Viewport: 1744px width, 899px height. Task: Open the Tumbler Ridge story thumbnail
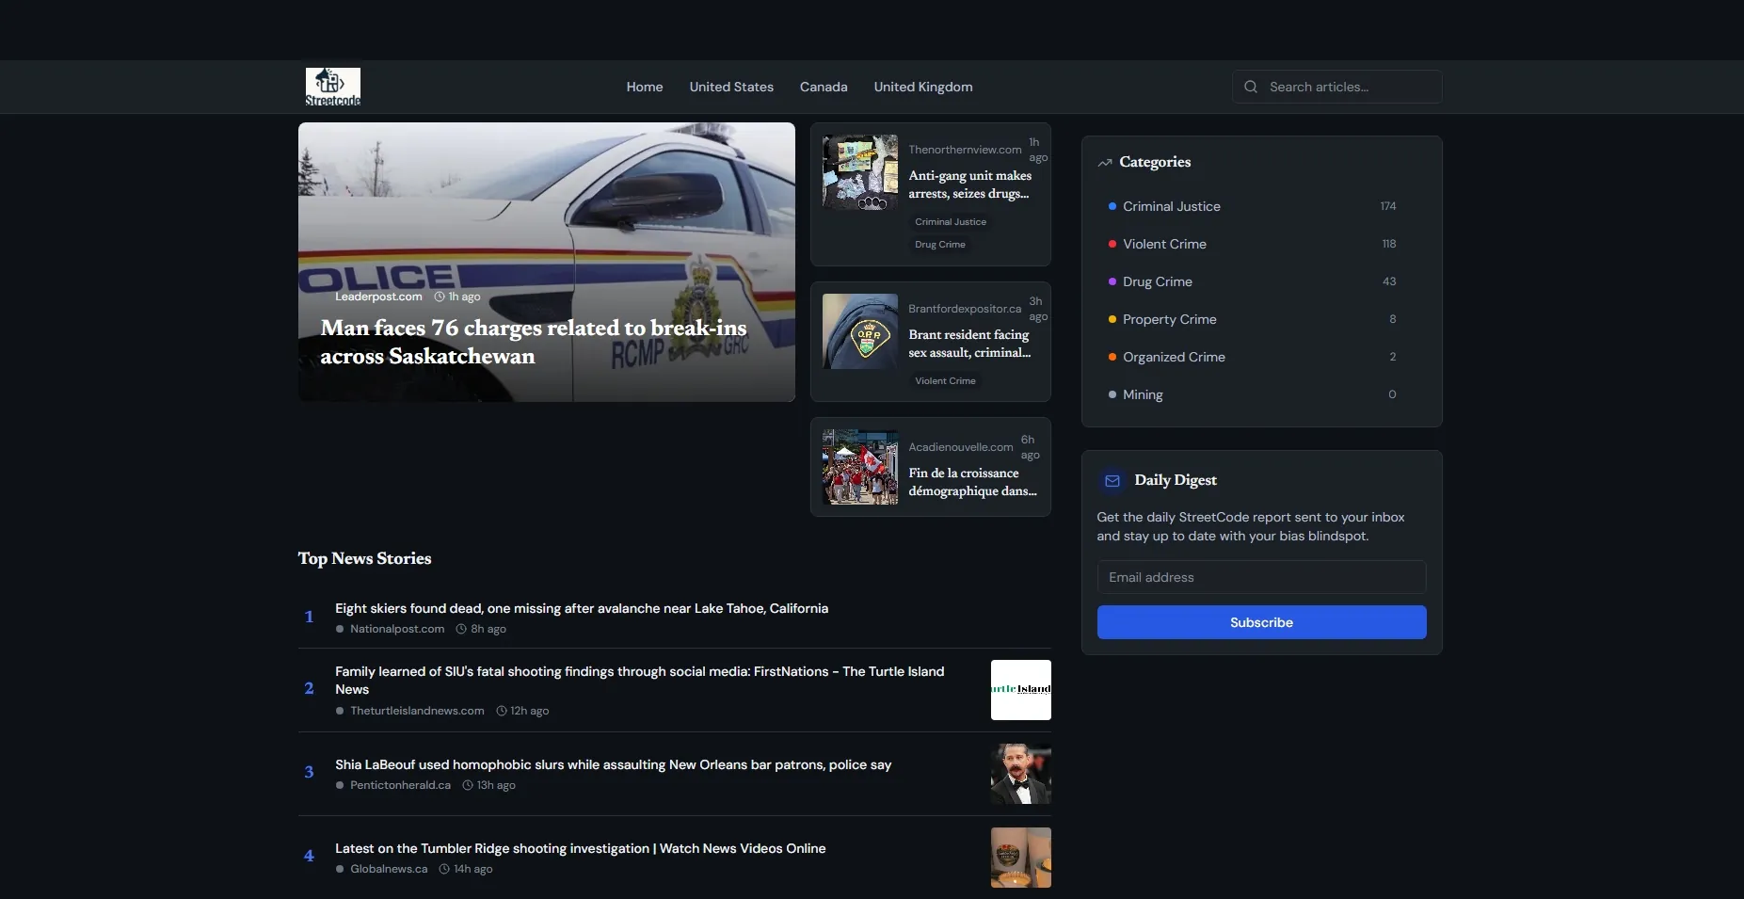click(1020, 858)
